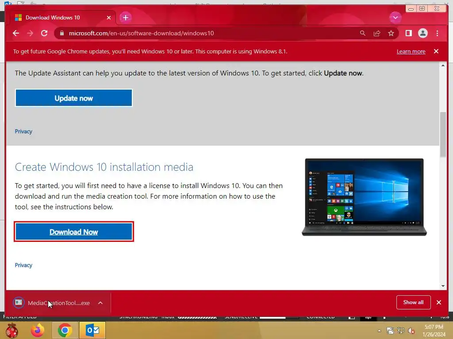Click the Create Windows 10 installation media heading
The height and width of the screenshot is (339, 453).
pyautogui.click(x=104, y=167)
